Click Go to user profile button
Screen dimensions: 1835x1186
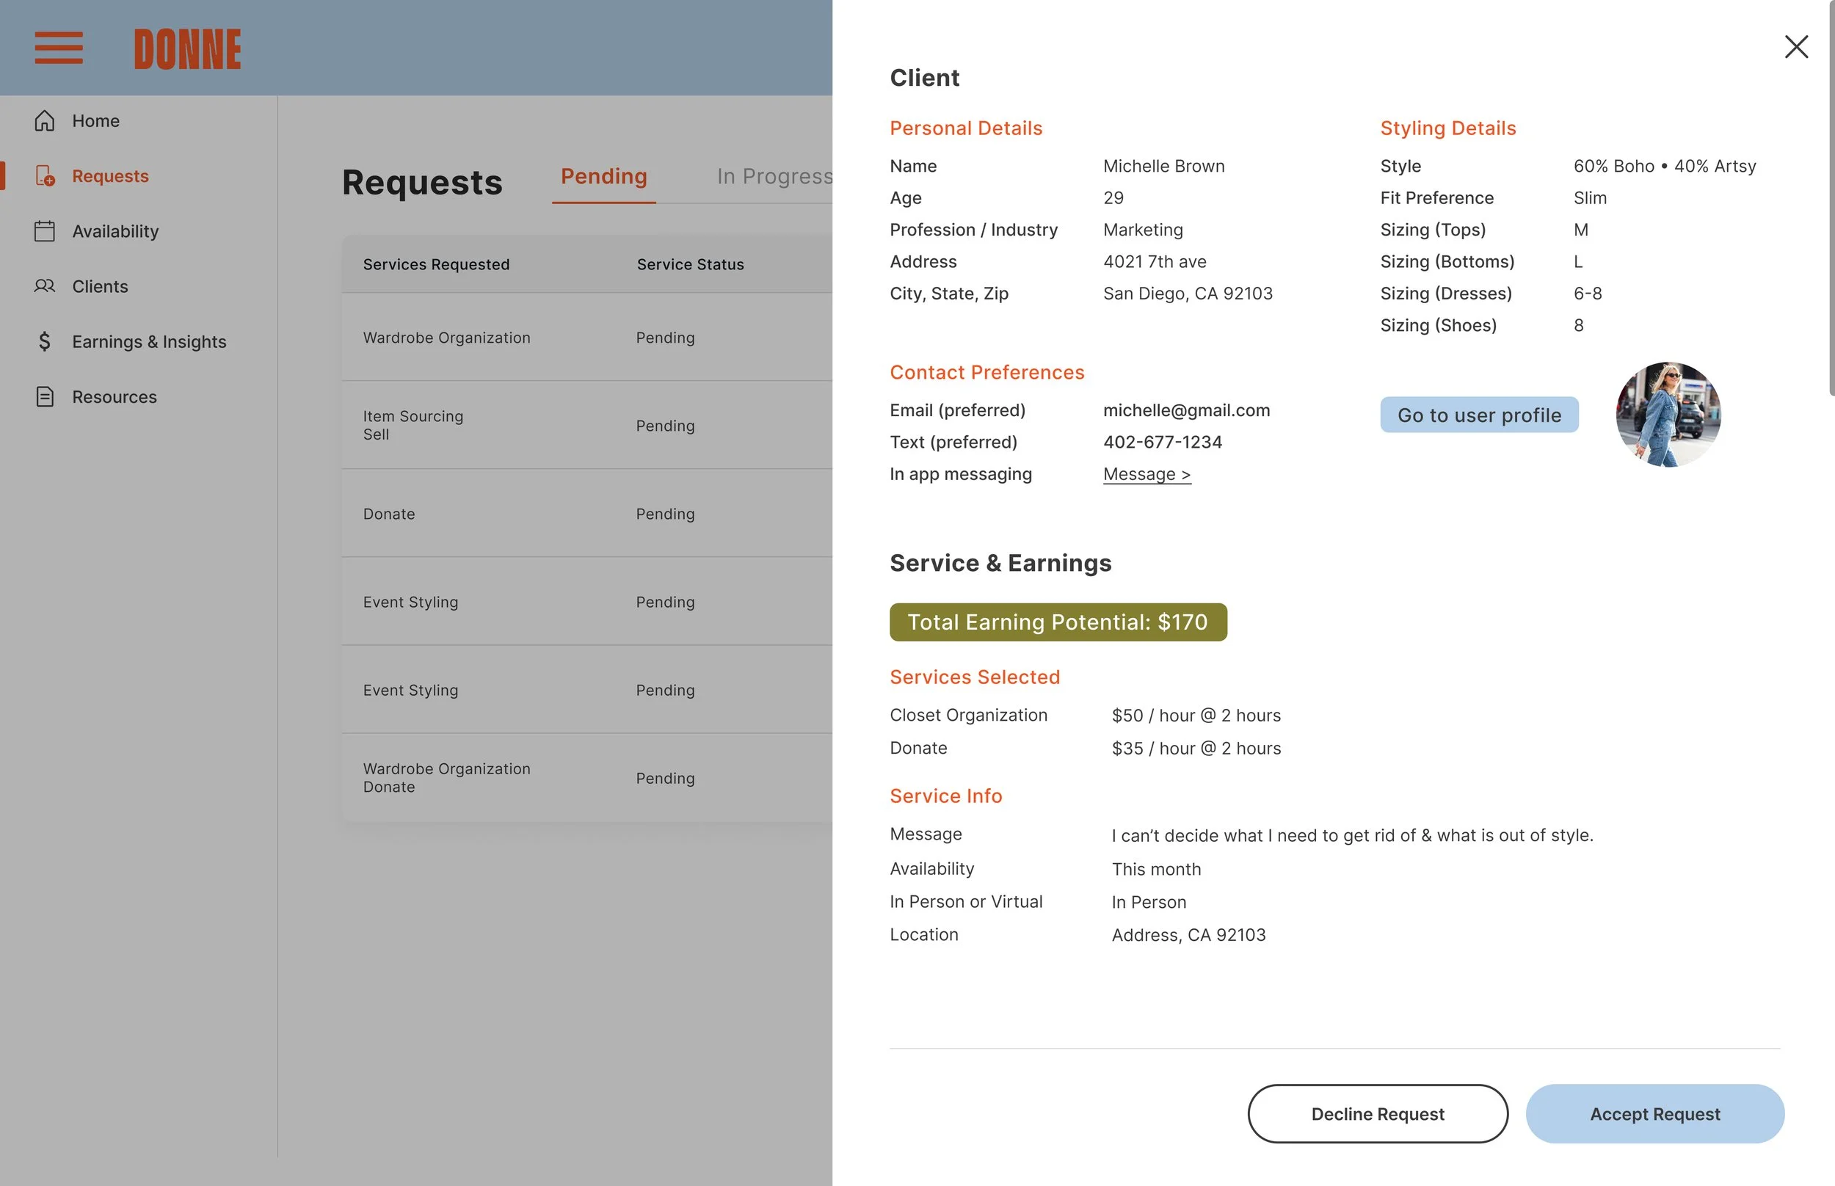pos(1478,415)
